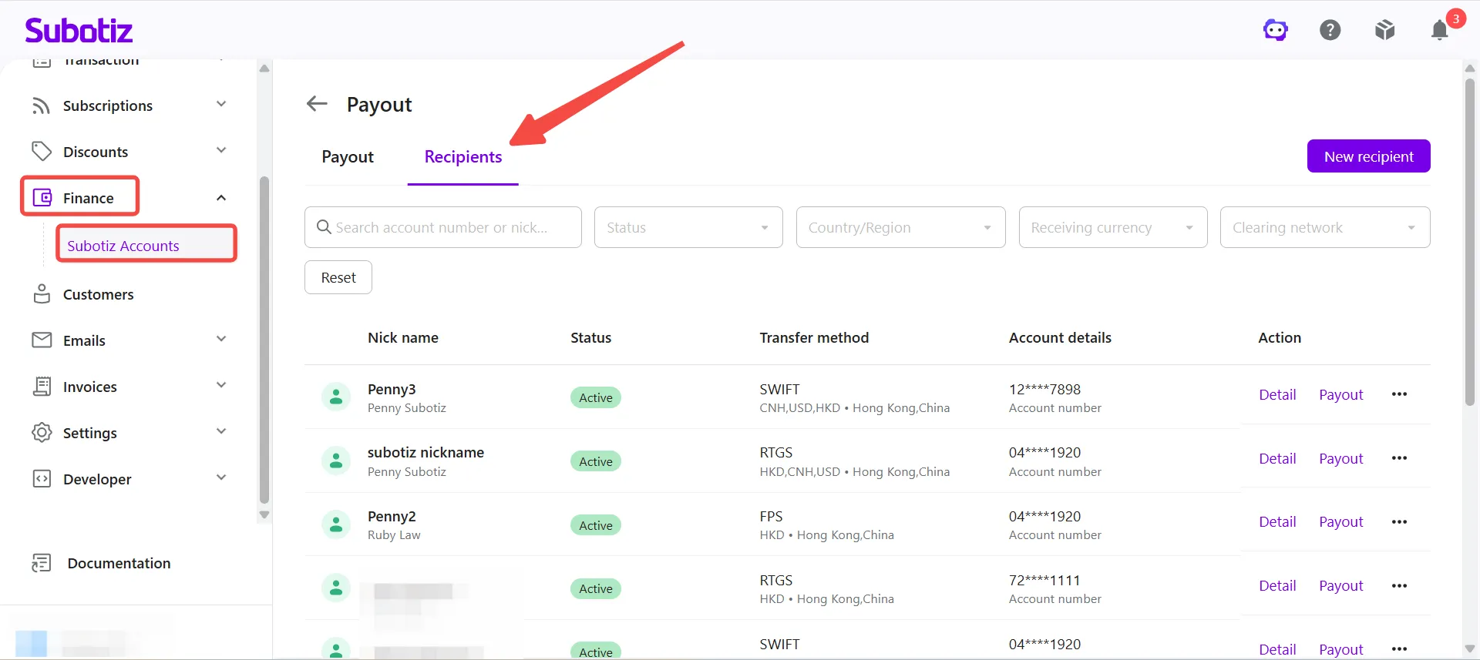Open the Documentation menu item
1480x660 pixels.
click(x=119, y=563)
